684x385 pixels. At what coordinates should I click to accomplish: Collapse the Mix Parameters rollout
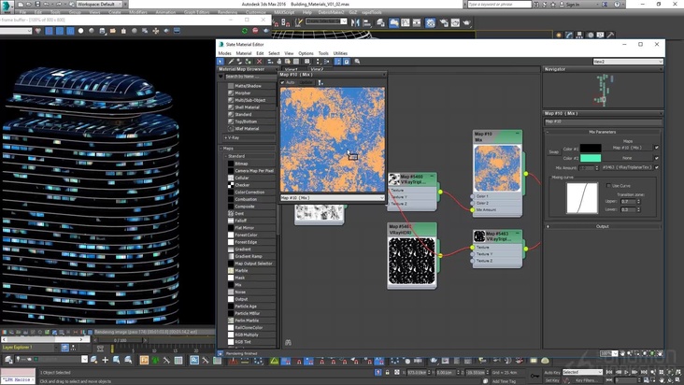click(x=603, y=131)
